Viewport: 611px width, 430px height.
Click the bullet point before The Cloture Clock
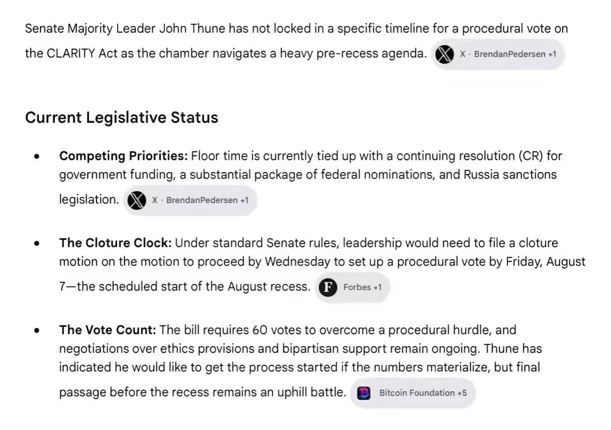pos(37,243)
